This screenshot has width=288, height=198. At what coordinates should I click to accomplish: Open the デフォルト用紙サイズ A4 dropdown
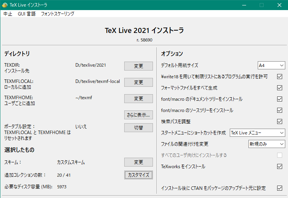pyautogui.click(x=271, y=65)
